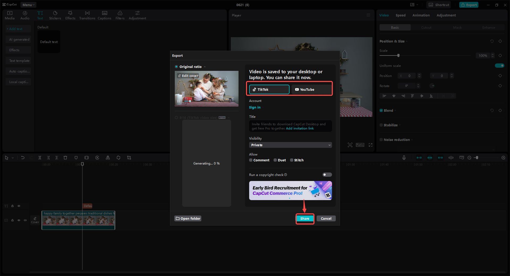Viewport: 510px width, 276px height.
Task: Click the Edit cover button
Action: (188, 76)
